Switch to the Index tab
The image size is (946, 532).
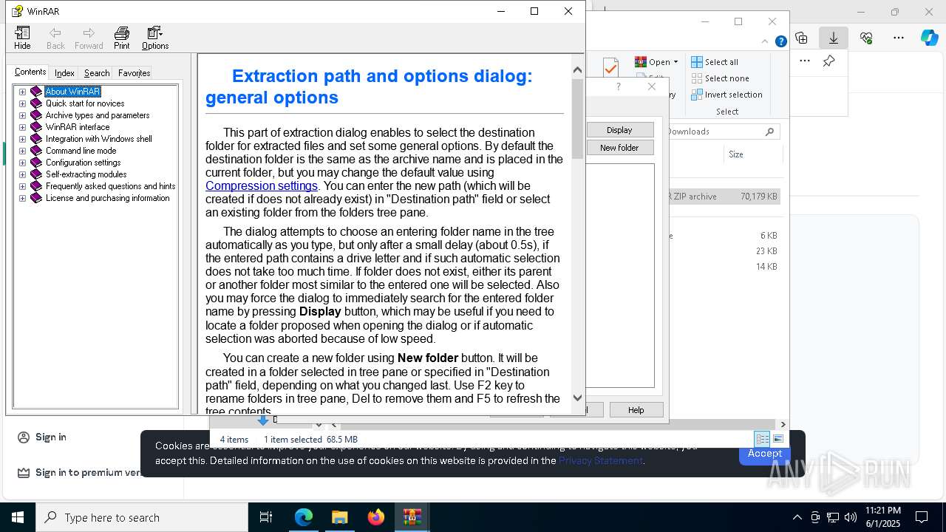[64, 72]
